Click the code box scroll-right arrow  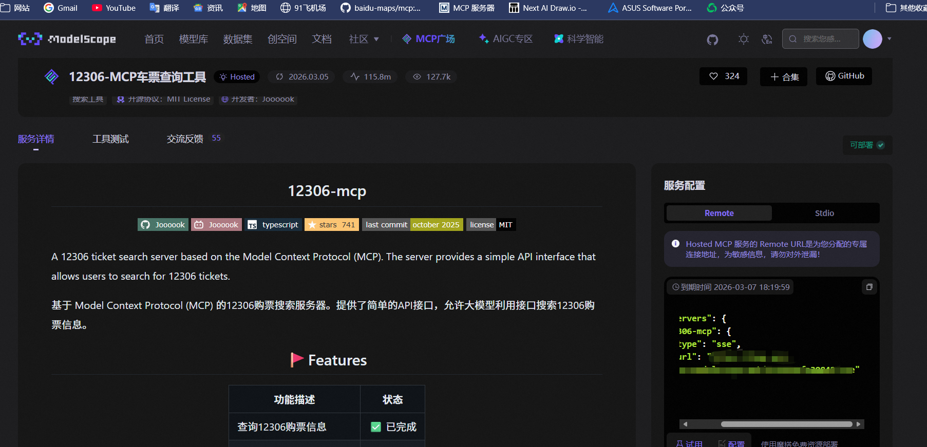(x=858, y=424)
